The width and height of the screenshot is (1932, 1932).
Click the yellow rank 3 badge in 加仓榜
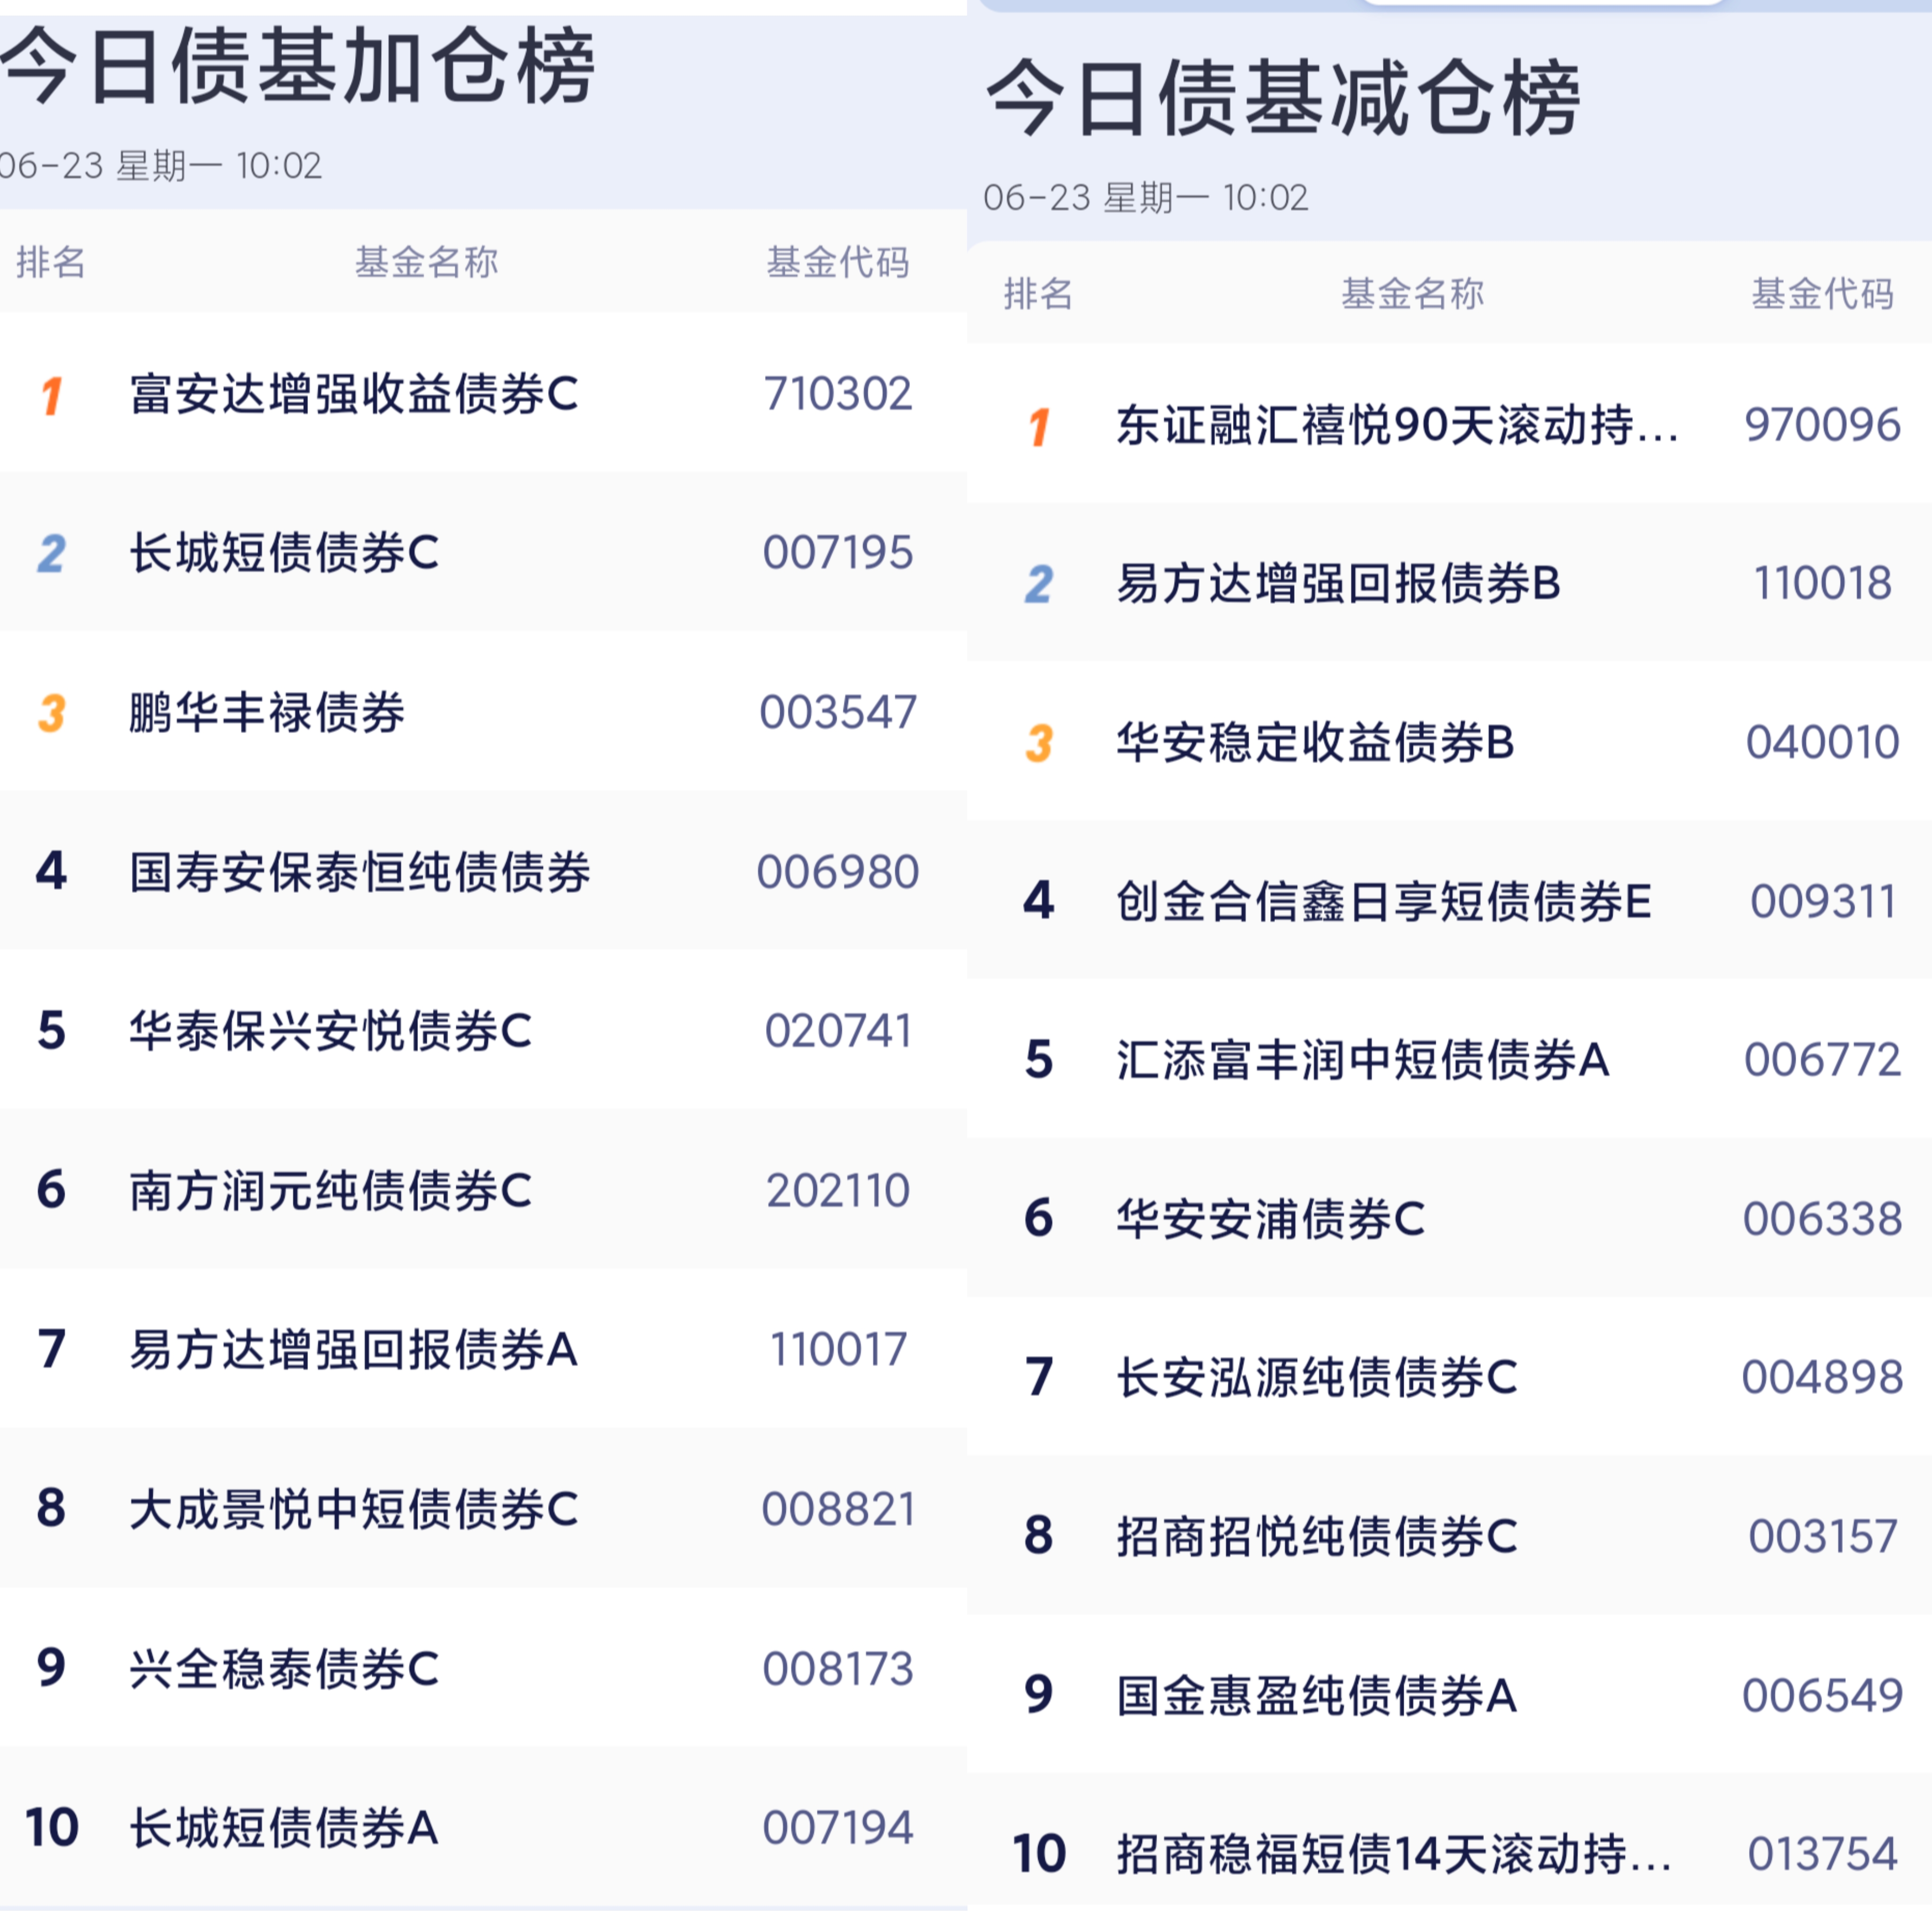pos(52,713)
